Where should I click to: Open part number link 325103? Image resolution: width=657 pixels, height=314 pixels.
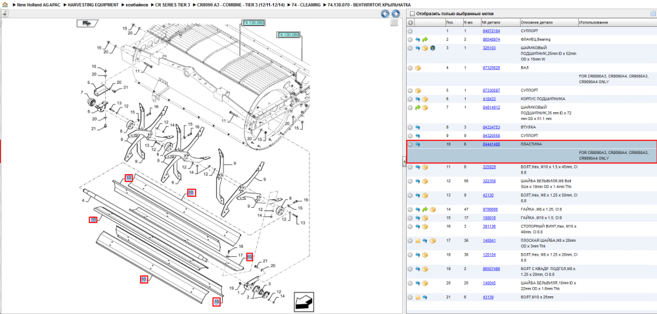tap(489, 48)
